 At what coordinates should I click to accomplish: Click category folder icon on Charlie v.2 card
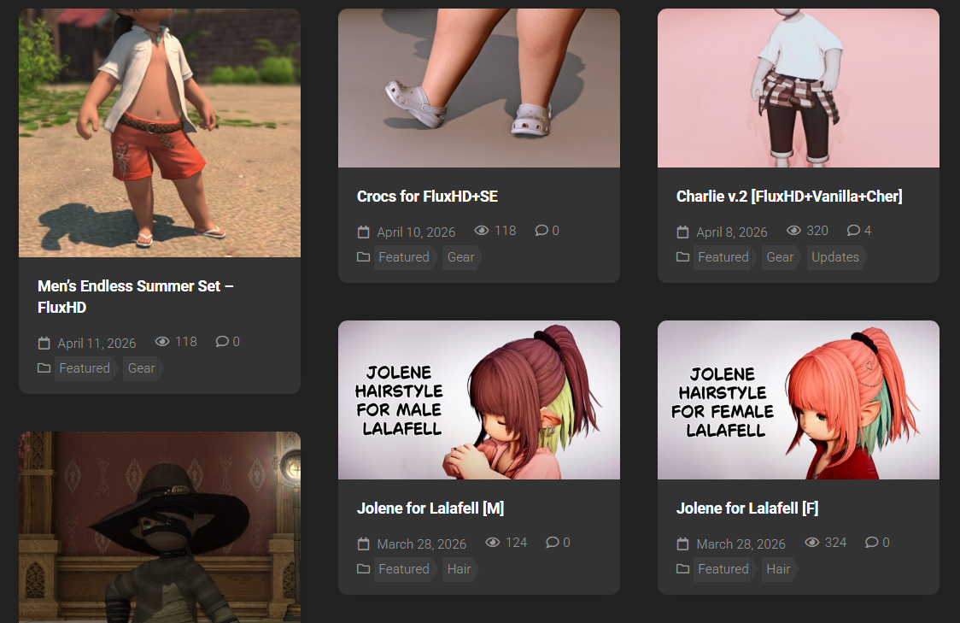pyautogui.click(x=682, y=257)
